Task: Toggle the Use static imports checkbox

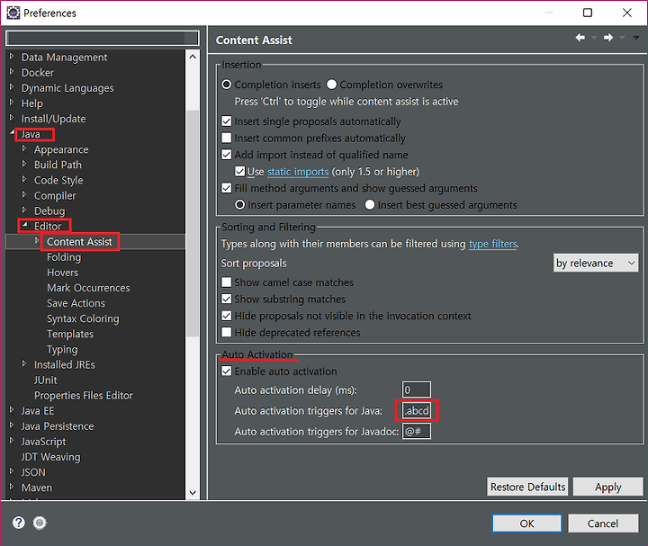Action: [x=239, y=172]
